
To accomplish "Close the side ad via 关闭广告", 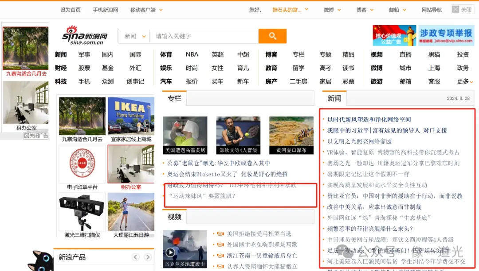I will (36, 135).
